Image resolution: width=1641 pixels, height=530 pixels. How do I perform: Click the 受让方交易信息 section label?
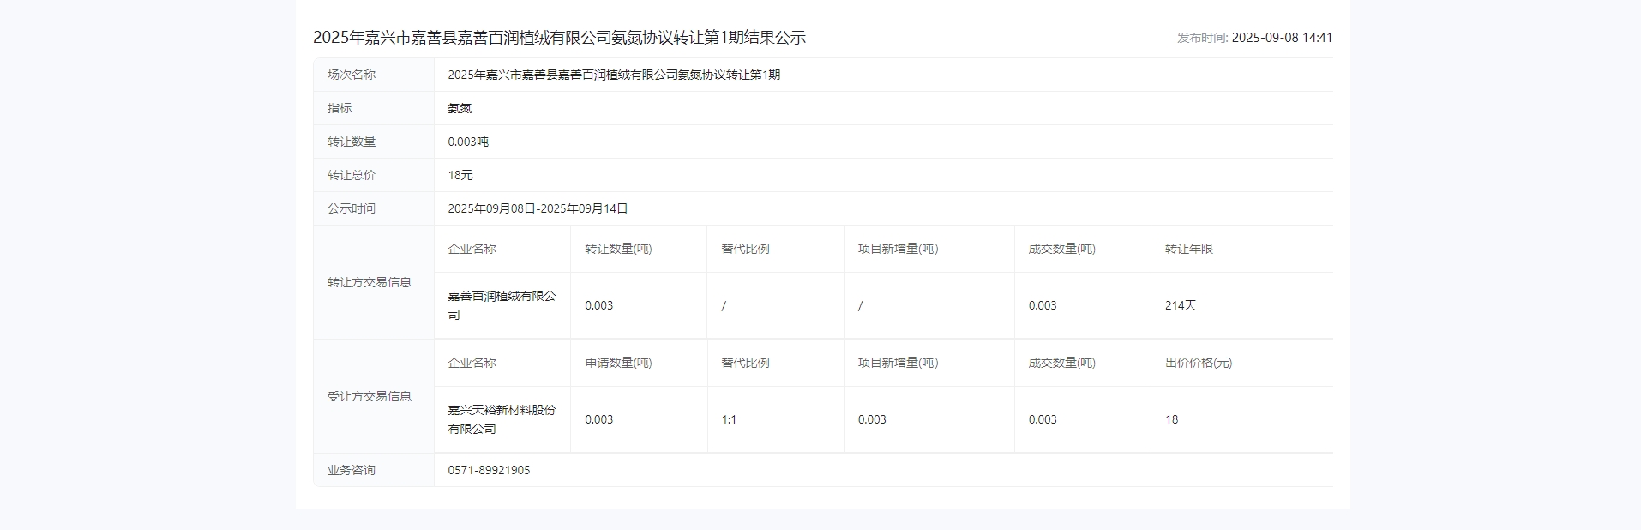(x=370, y=396)
